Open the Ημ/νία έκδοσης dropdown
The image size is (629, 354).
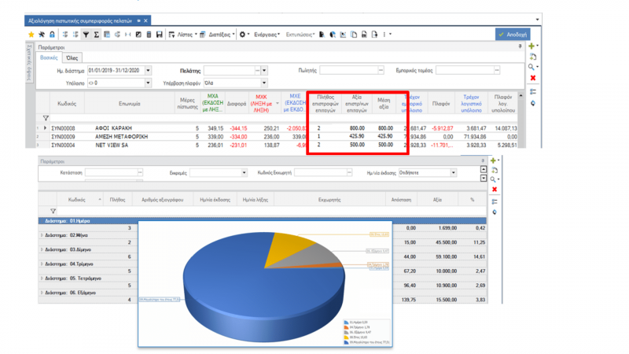[x=454, y=173]
